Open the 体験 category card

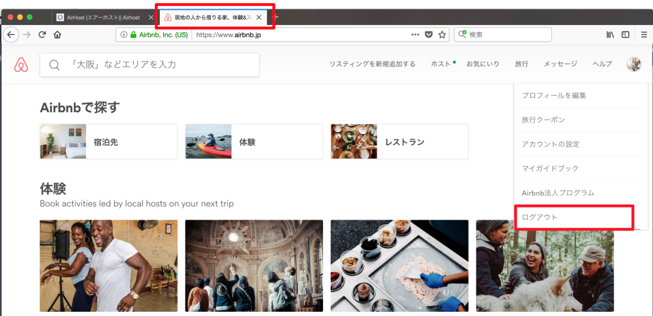coord(254,141)
